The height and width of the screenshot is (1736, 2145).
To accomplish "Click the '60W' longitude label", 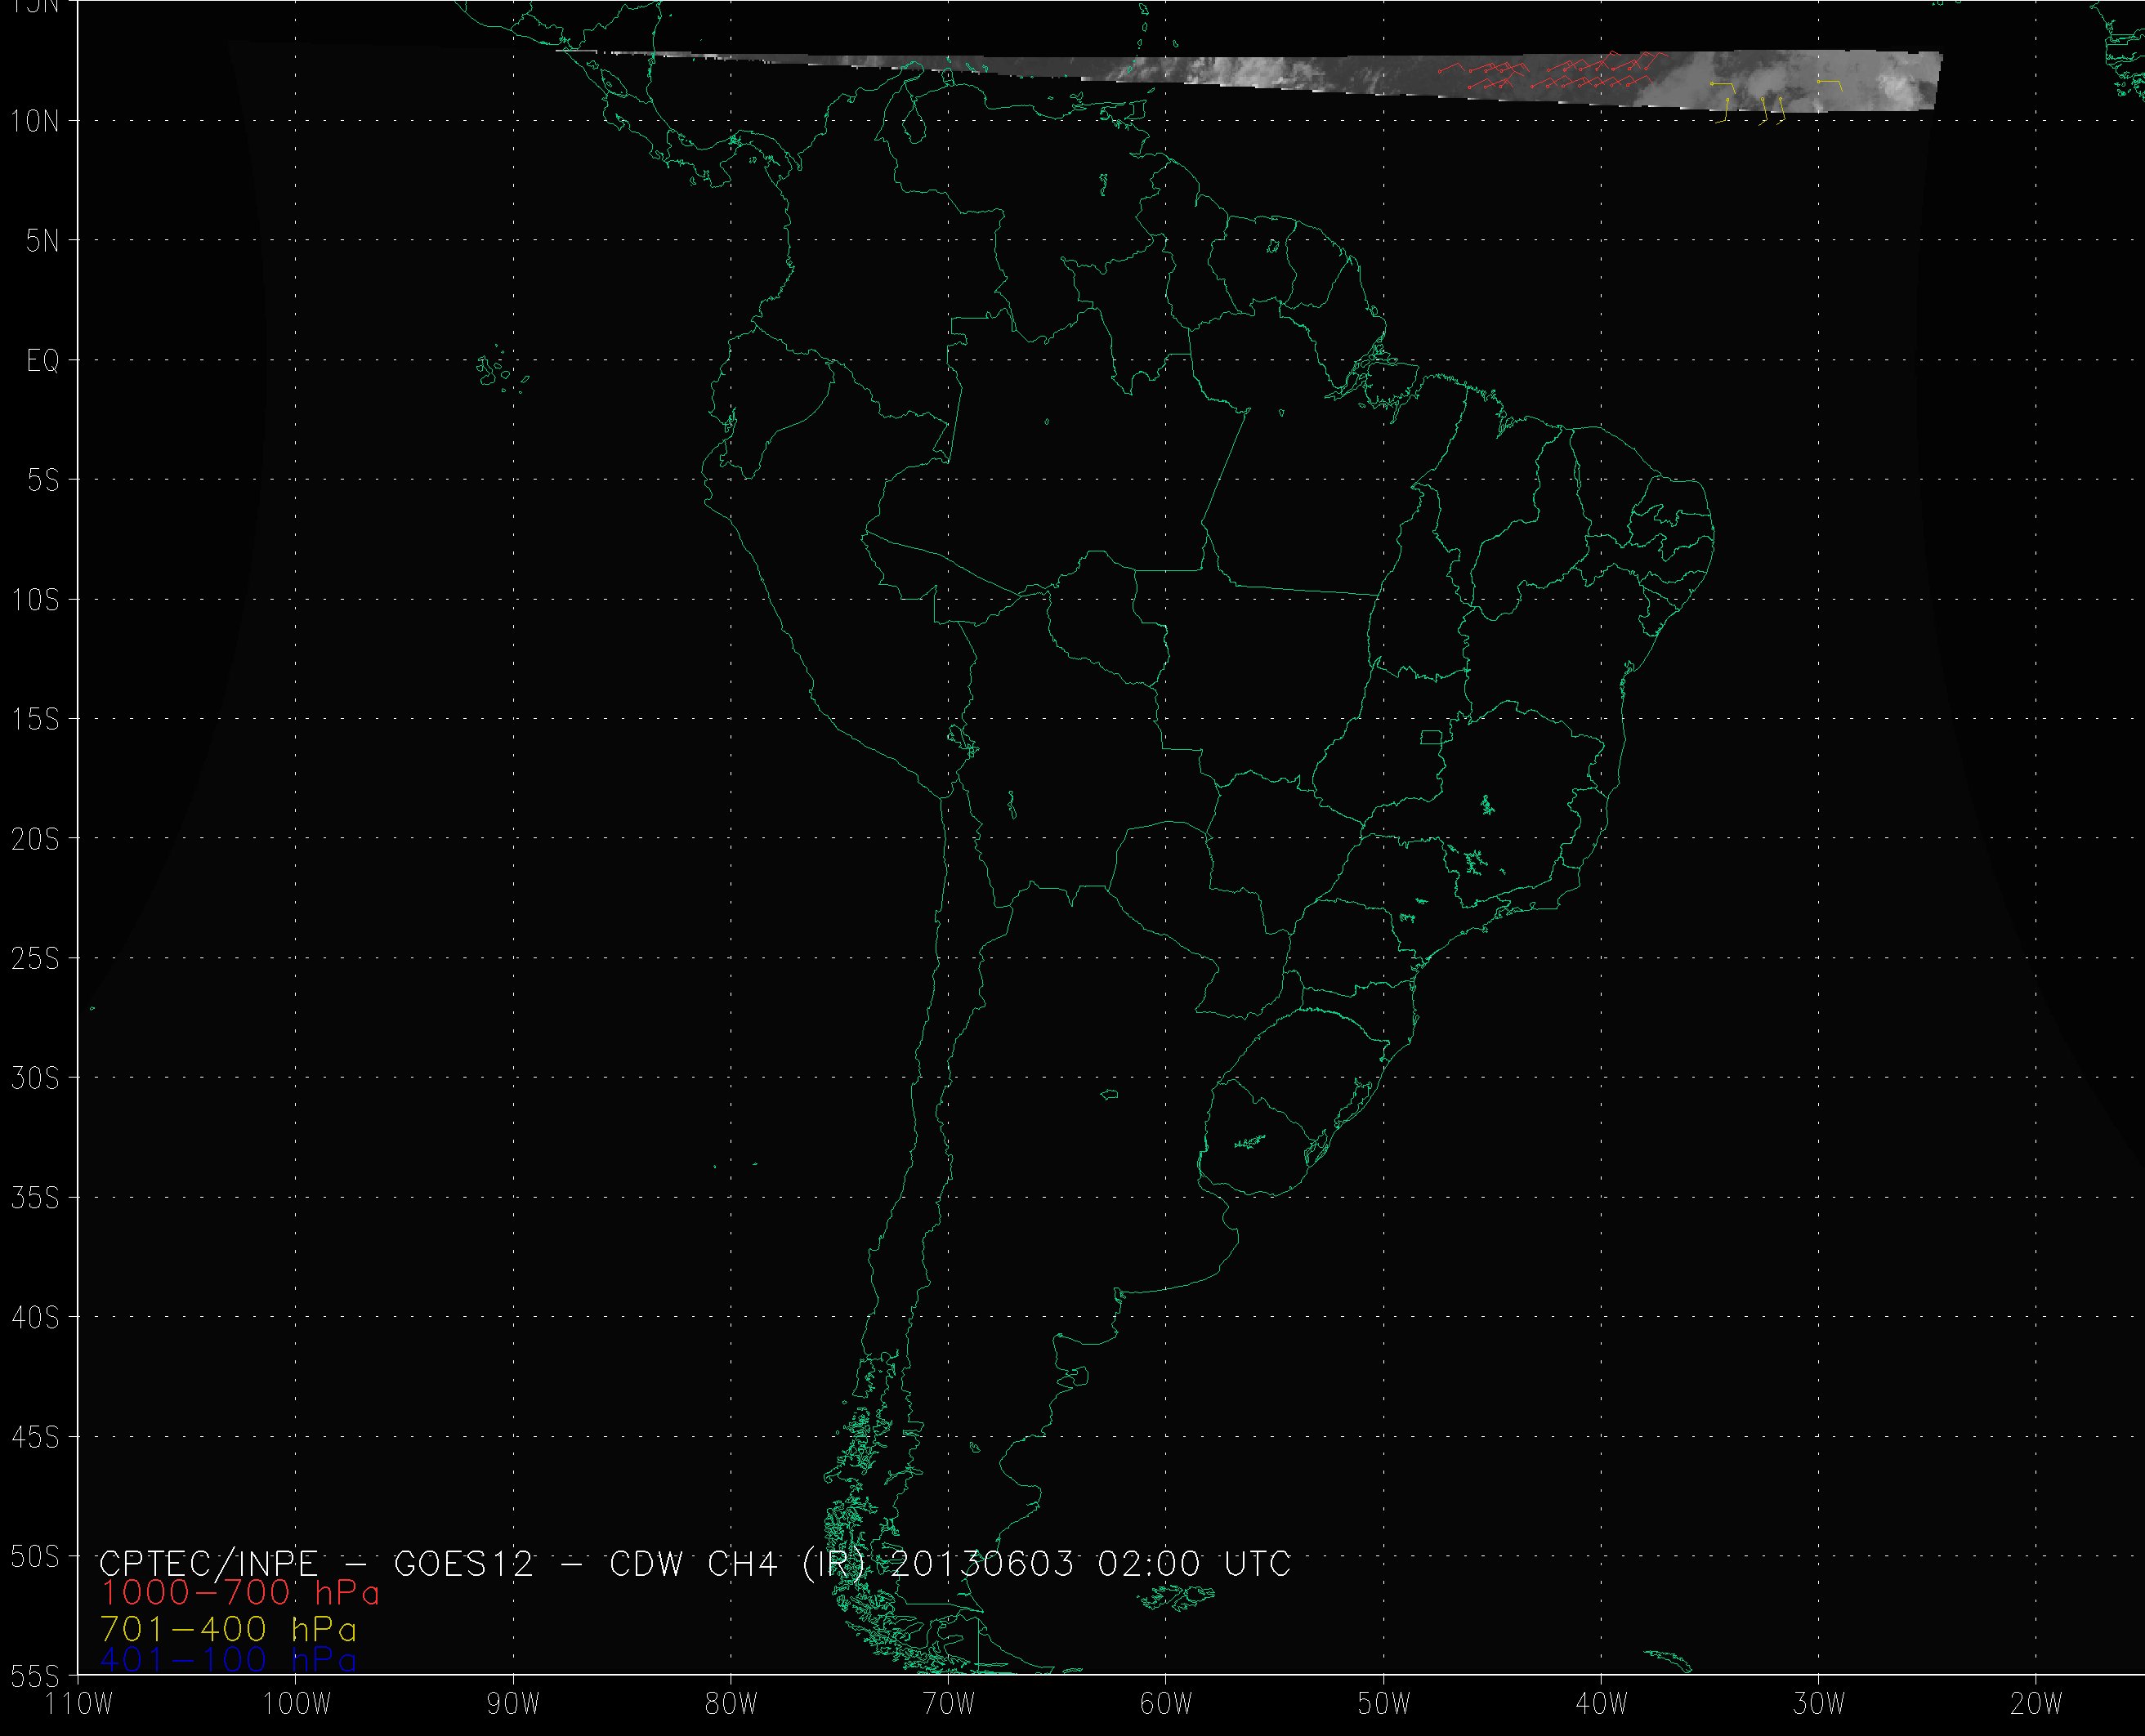I will [1166, 1704].
